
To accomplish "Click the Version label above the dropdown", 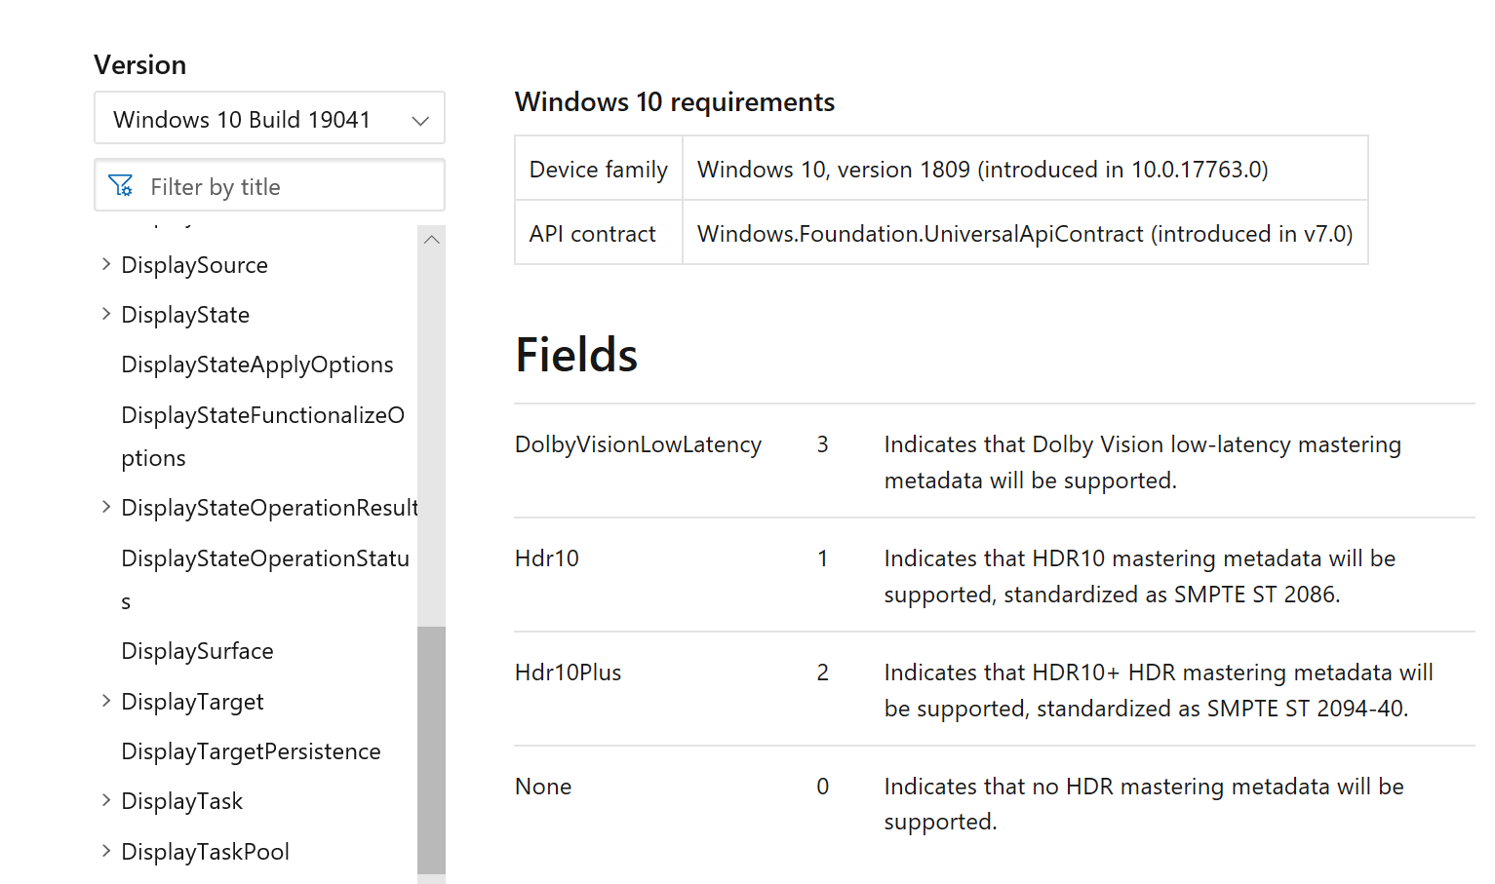I will pyautogui.click(x=140, y=64).
